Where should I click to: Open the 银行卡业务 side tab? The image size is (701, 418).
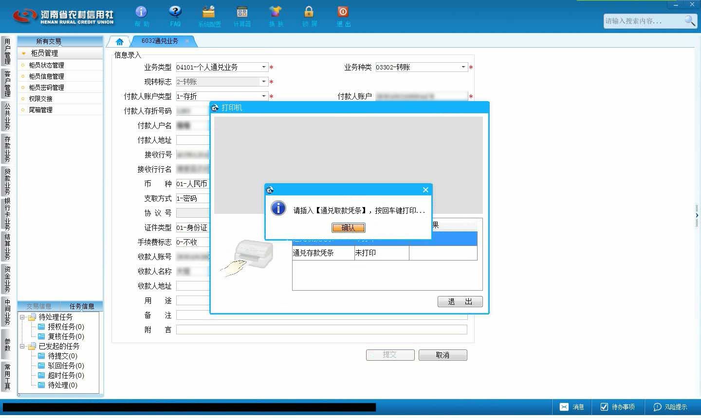click(7, 214)
